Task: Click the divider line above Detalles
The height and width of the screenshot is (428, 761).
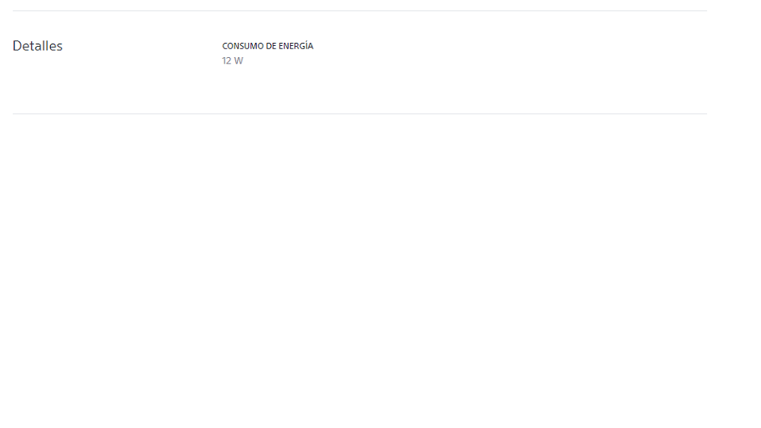Action: point(360,10)
